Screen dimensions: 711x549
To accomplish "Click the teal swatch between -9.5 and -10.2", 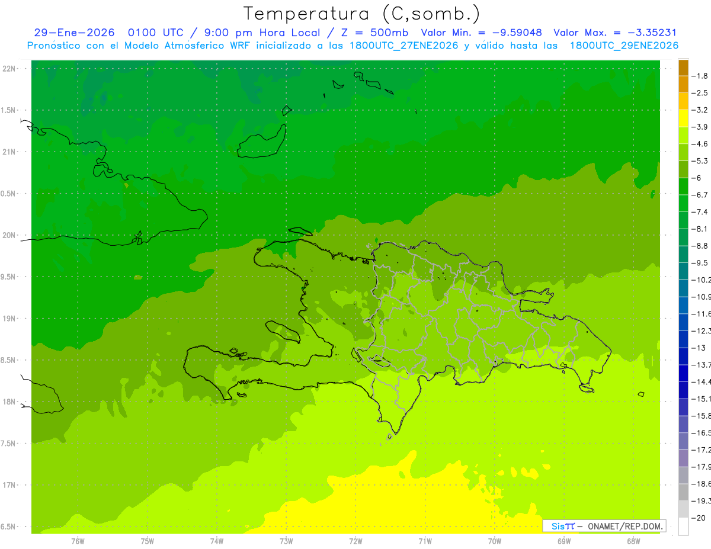I will tap(683, 271).
